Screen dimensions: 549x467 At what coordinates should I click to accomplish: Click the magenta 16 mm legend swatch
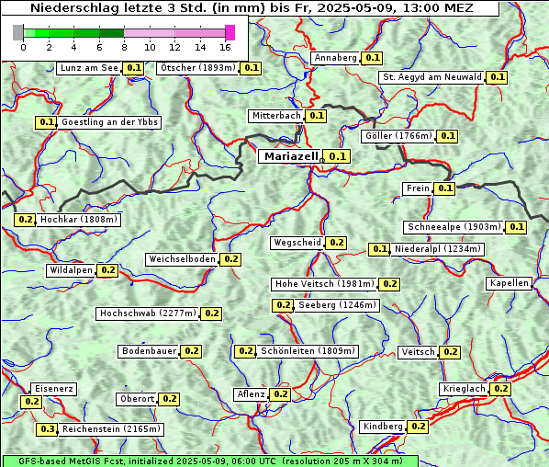(x=230, y=32)
